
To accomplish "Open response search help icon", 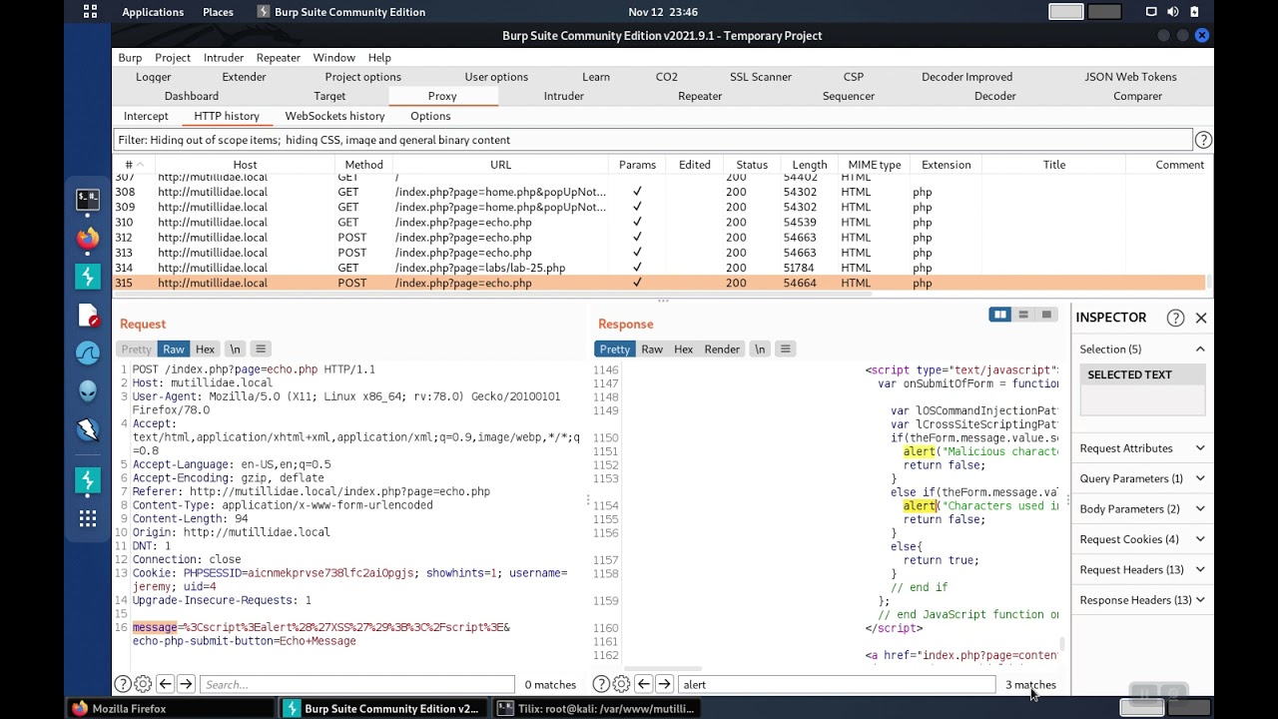I will 601,684.
